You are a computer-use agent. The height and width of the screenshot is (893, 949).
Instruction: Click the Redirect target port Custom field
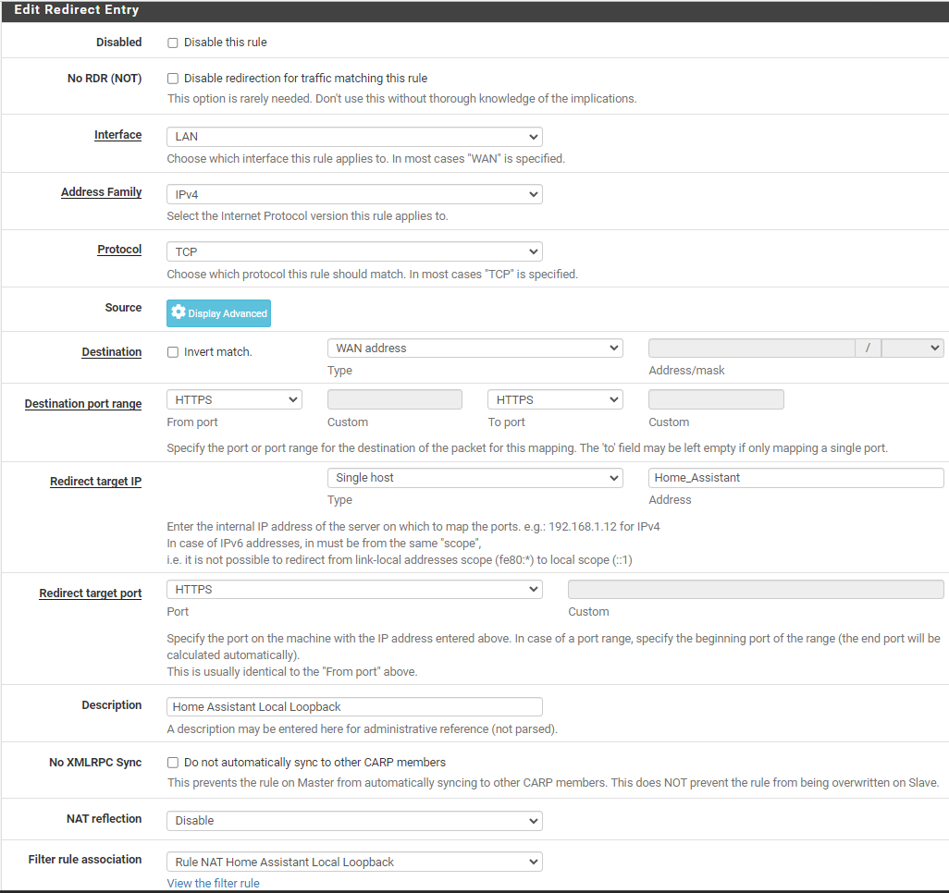(756, 590)
